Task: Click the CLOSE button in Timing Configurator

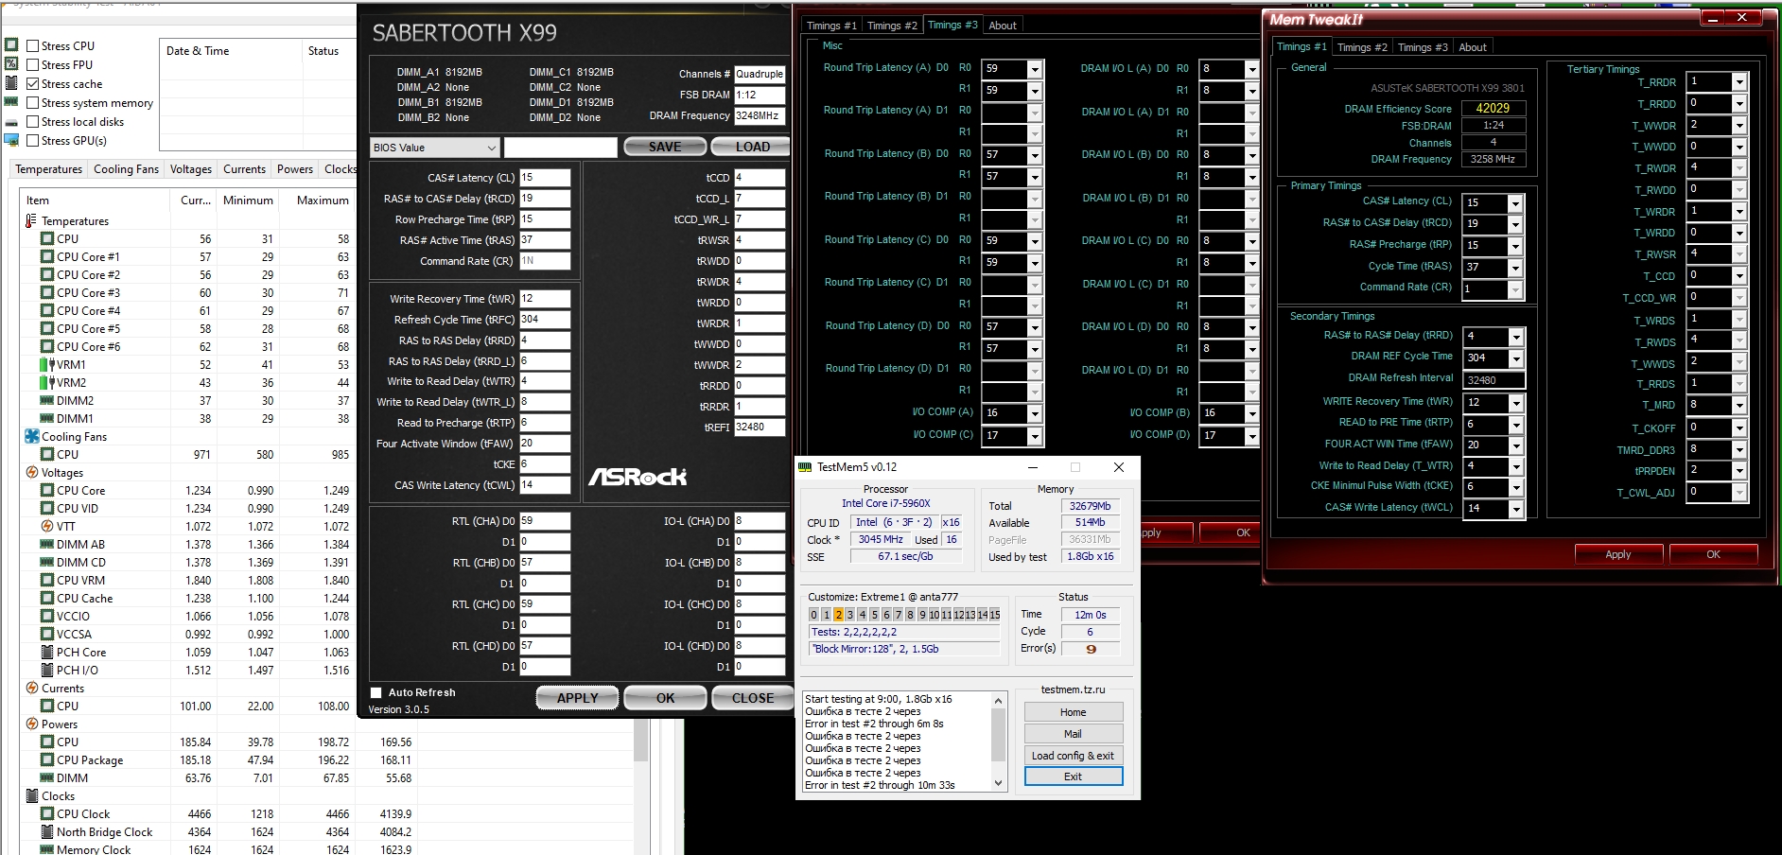Action: (753, 698)
